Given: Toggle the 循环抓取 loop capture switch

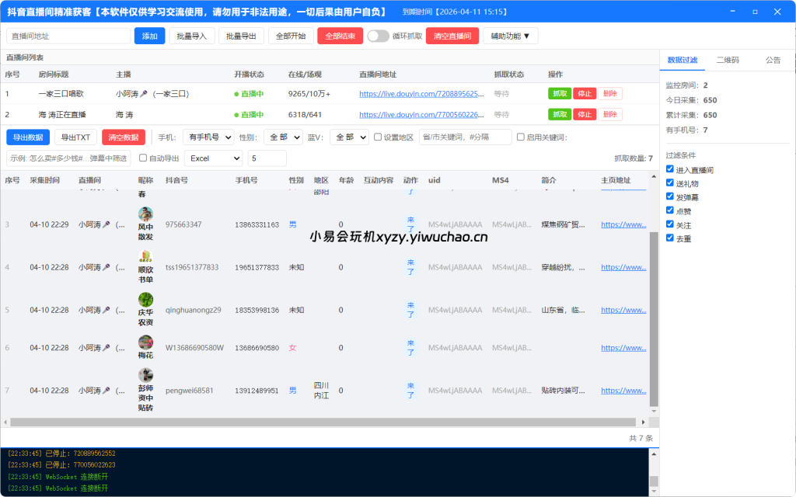Looking at the screenshot, I should (379, 36).
